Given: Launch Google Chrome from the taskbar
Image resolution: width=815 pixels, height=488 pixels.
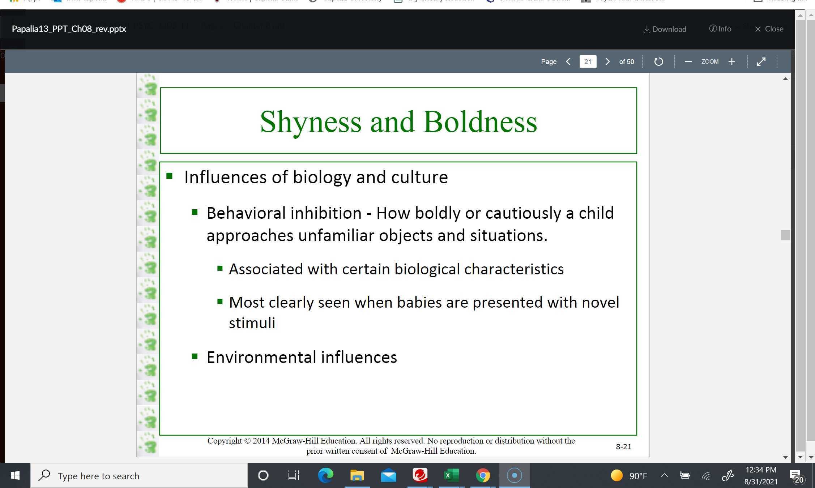Looking at the screenshot, I should [x=483, y=475].
